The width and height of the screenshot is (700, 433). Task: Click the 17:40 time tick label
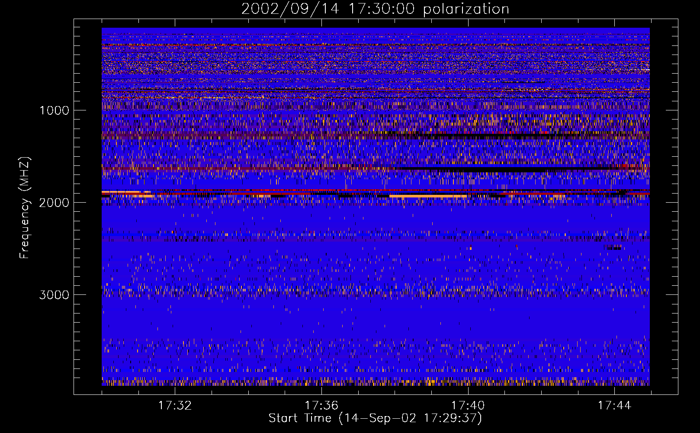coord(468,406)
